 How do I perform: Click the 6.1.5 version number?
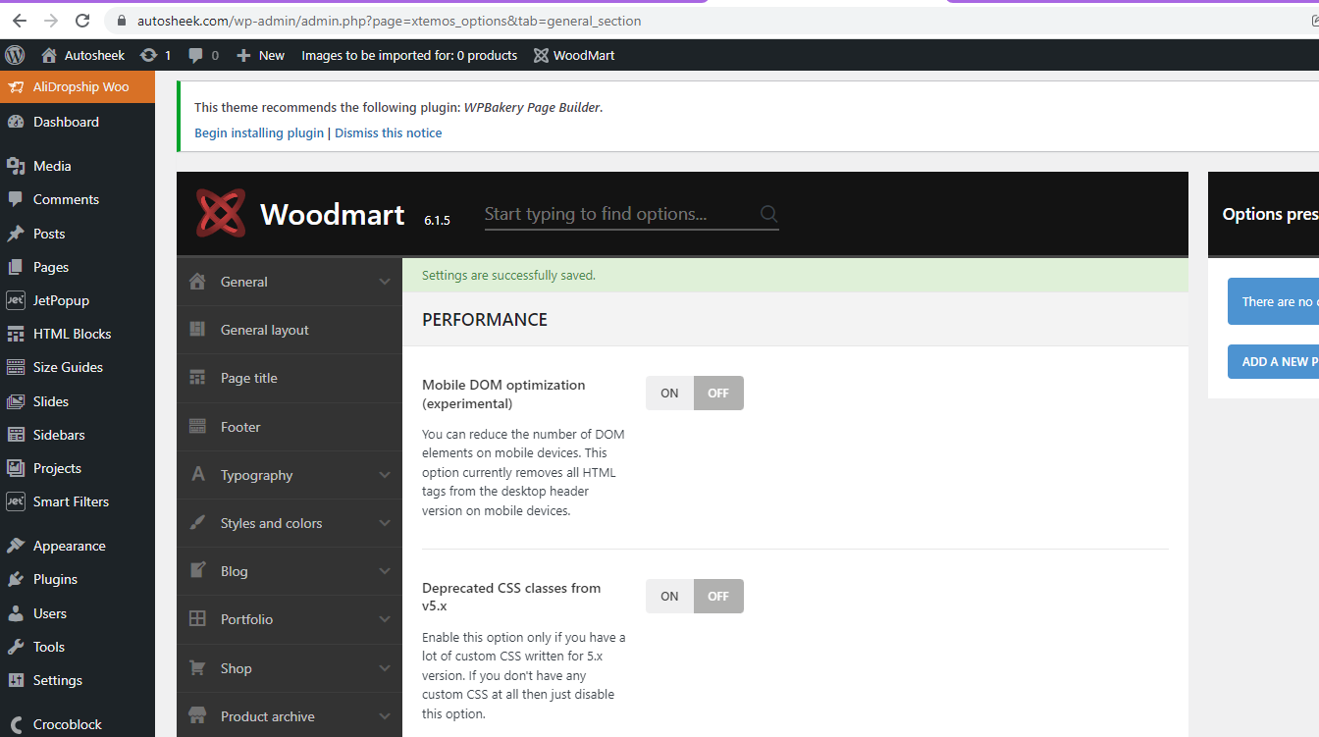coord(437,221)
